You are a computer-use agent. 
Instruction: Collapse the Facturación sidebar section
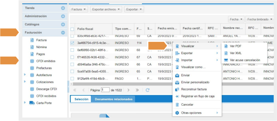63,33
